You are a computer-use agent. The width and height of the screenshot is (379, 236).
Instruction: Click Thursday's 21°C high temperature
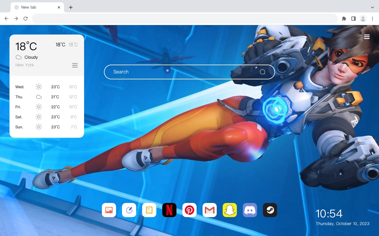click(55, 97)
